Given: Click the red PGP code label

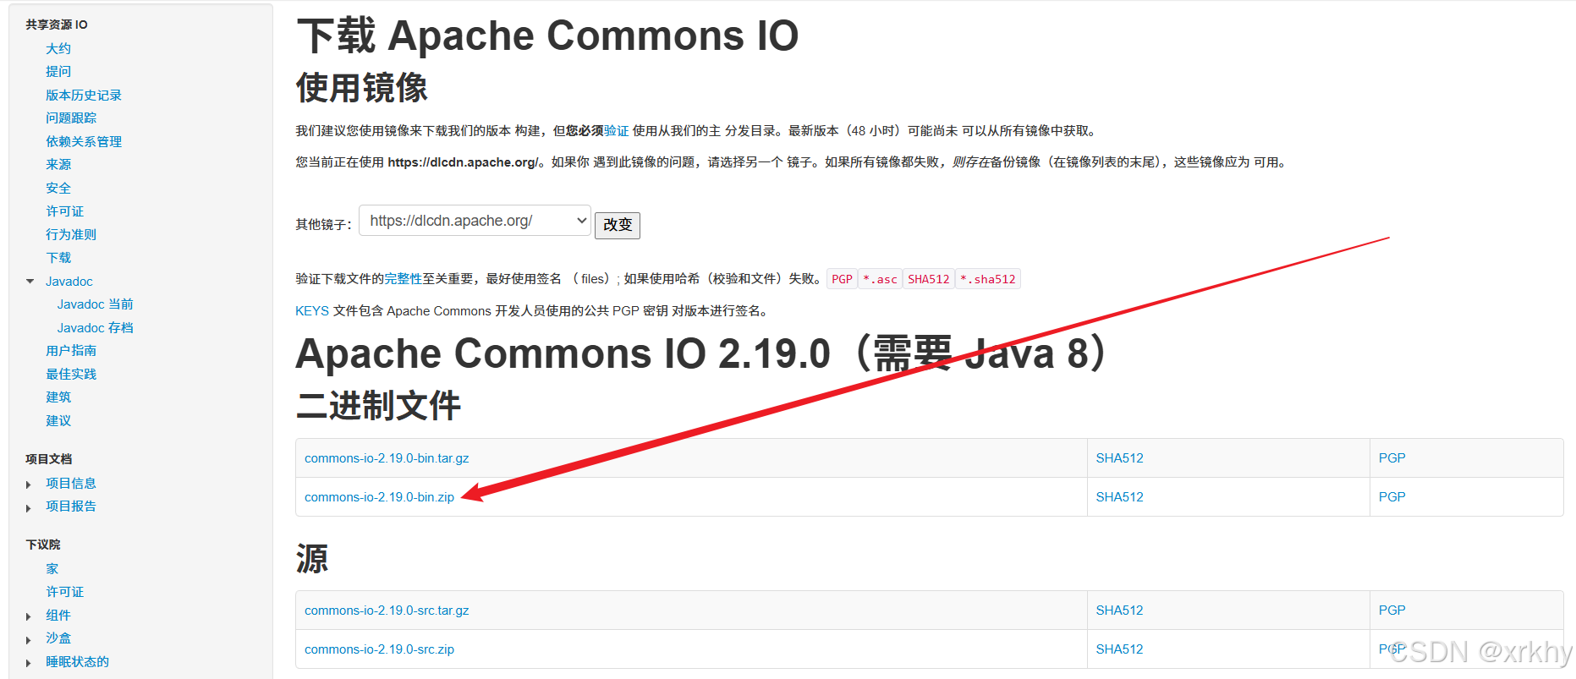Looking at the screenshot, I should click(x=842, y=279).
